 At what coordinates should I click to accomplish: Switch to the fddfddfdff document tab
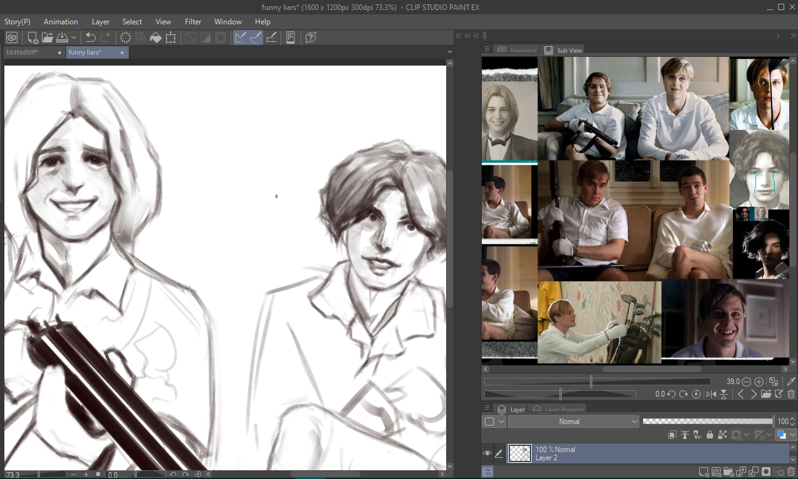(x=22, y=52)
